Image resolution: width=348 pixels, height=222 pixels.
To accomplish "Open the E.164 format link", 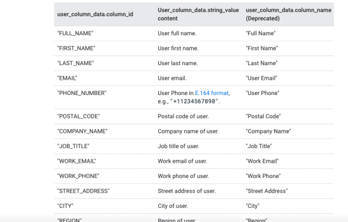I will (x=212, y=93).
